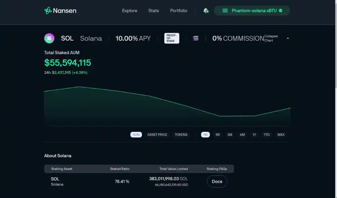Click the hamburger menu icon in wallet button
This screenshot has height=198, width=337.
225,11
